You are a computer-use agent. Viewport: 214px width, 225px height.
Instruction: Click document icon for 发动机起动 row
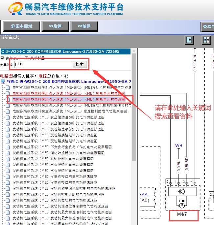[8, 200]
